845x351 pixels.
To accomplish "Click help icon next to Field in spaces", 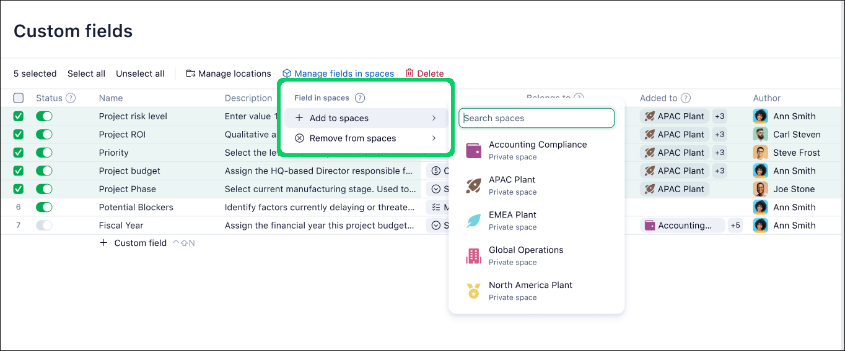I will click(x=360, y=98).
